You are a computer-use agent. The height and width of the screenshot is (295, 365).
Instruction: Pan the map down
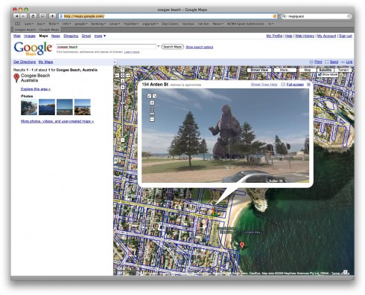123,80
